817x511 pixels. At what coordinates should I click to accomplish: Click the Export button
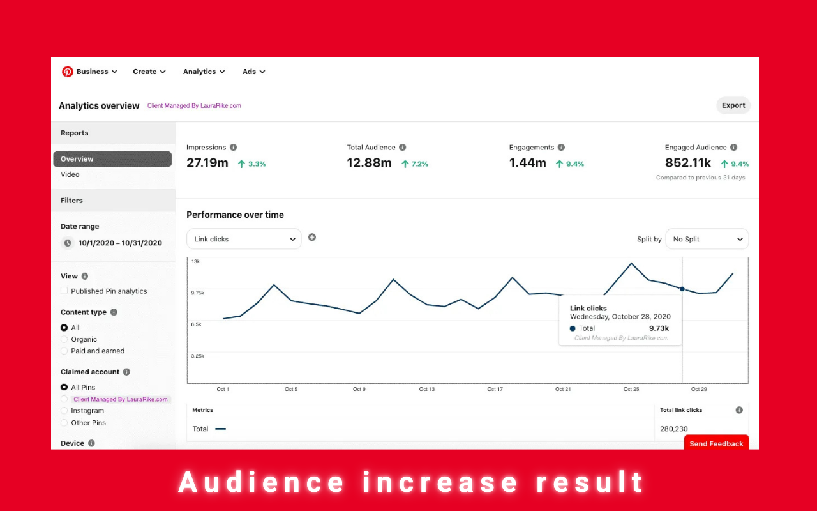tap(733, 105)
